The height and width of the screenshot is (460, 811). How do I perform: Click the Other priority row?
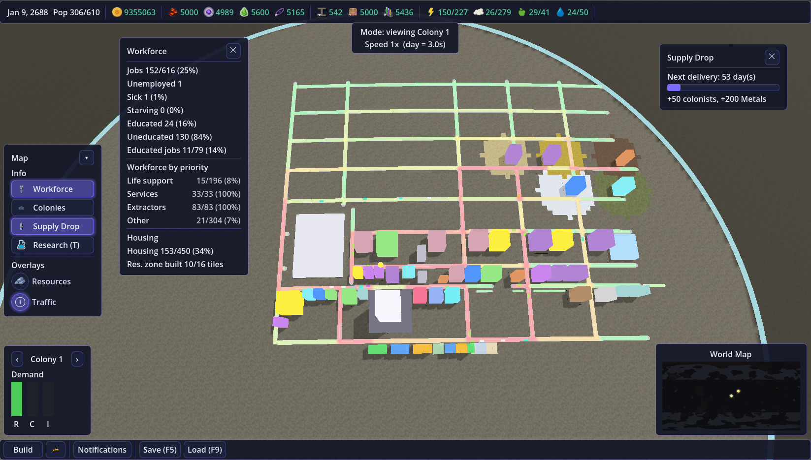184,220
